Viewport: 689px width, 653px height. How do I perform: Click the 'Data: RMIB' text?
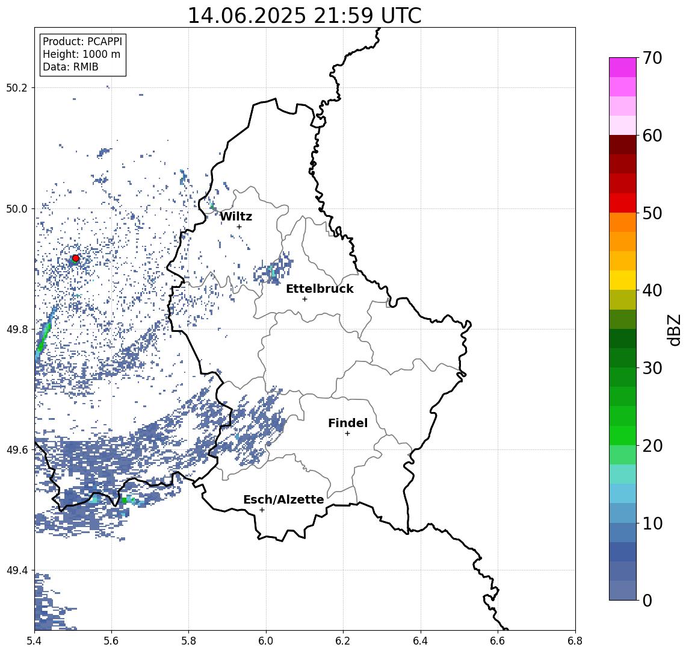pyautogui.click(x=71, y=67)
